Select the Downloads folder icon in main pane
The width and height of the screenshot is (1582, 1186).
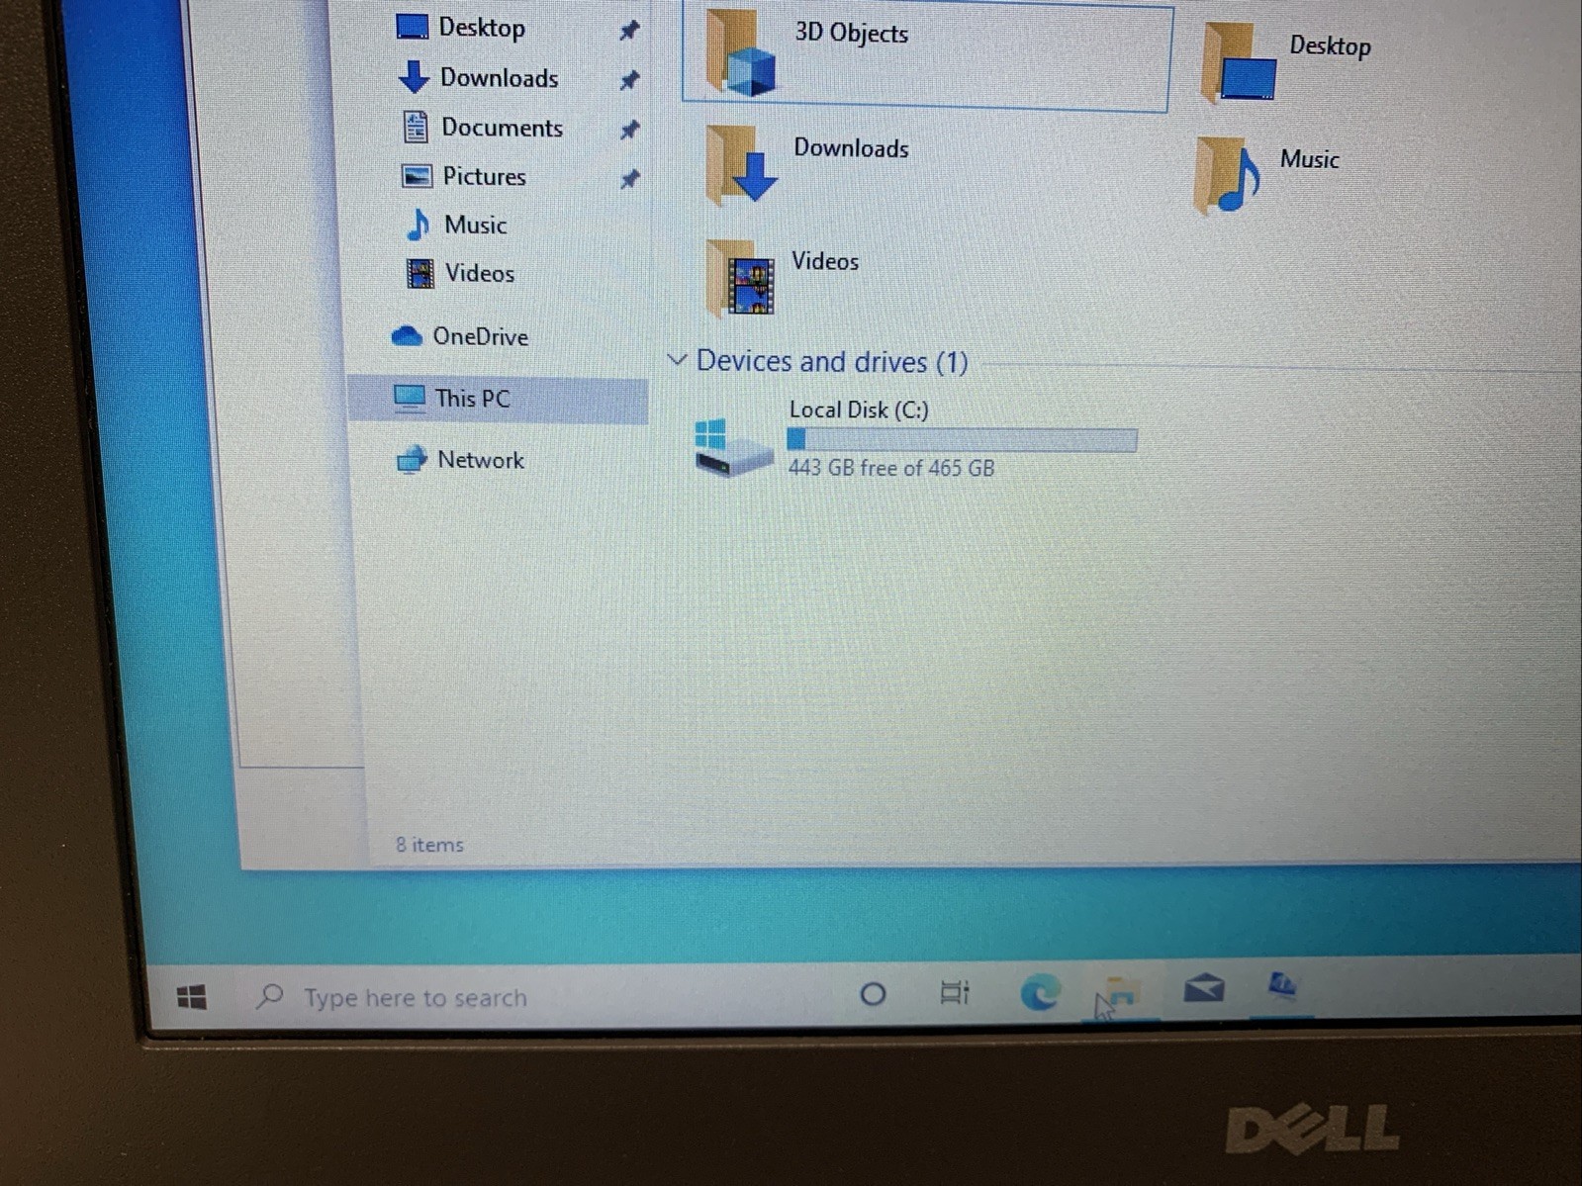(x=741, y=164)
